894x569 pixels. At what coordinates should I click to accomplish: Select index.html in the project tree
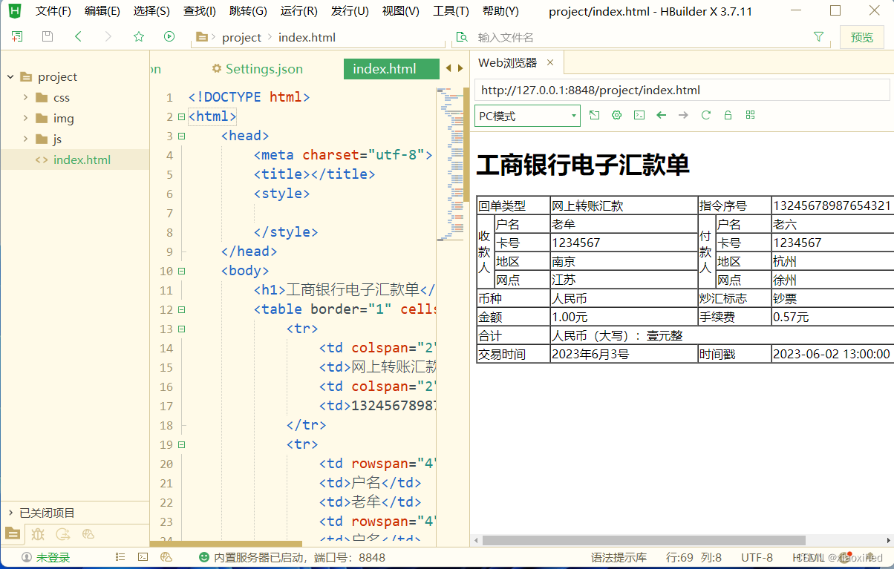82,159
